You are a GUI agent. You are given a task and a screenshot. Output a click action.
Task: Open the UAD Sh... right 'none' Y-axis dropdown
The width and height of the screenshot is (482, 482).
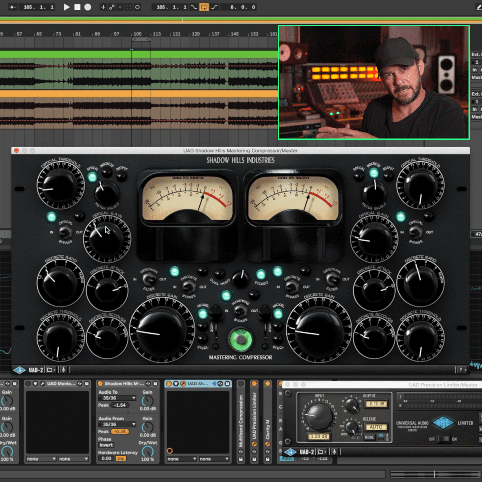214,459
